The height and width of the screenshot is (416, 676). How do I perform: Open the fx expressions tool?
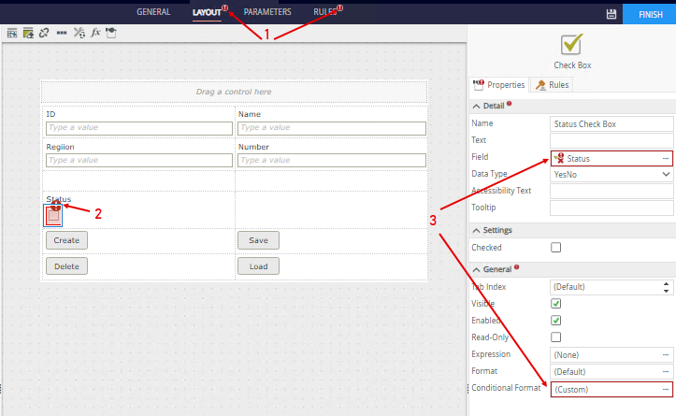[x=95, y=33]
